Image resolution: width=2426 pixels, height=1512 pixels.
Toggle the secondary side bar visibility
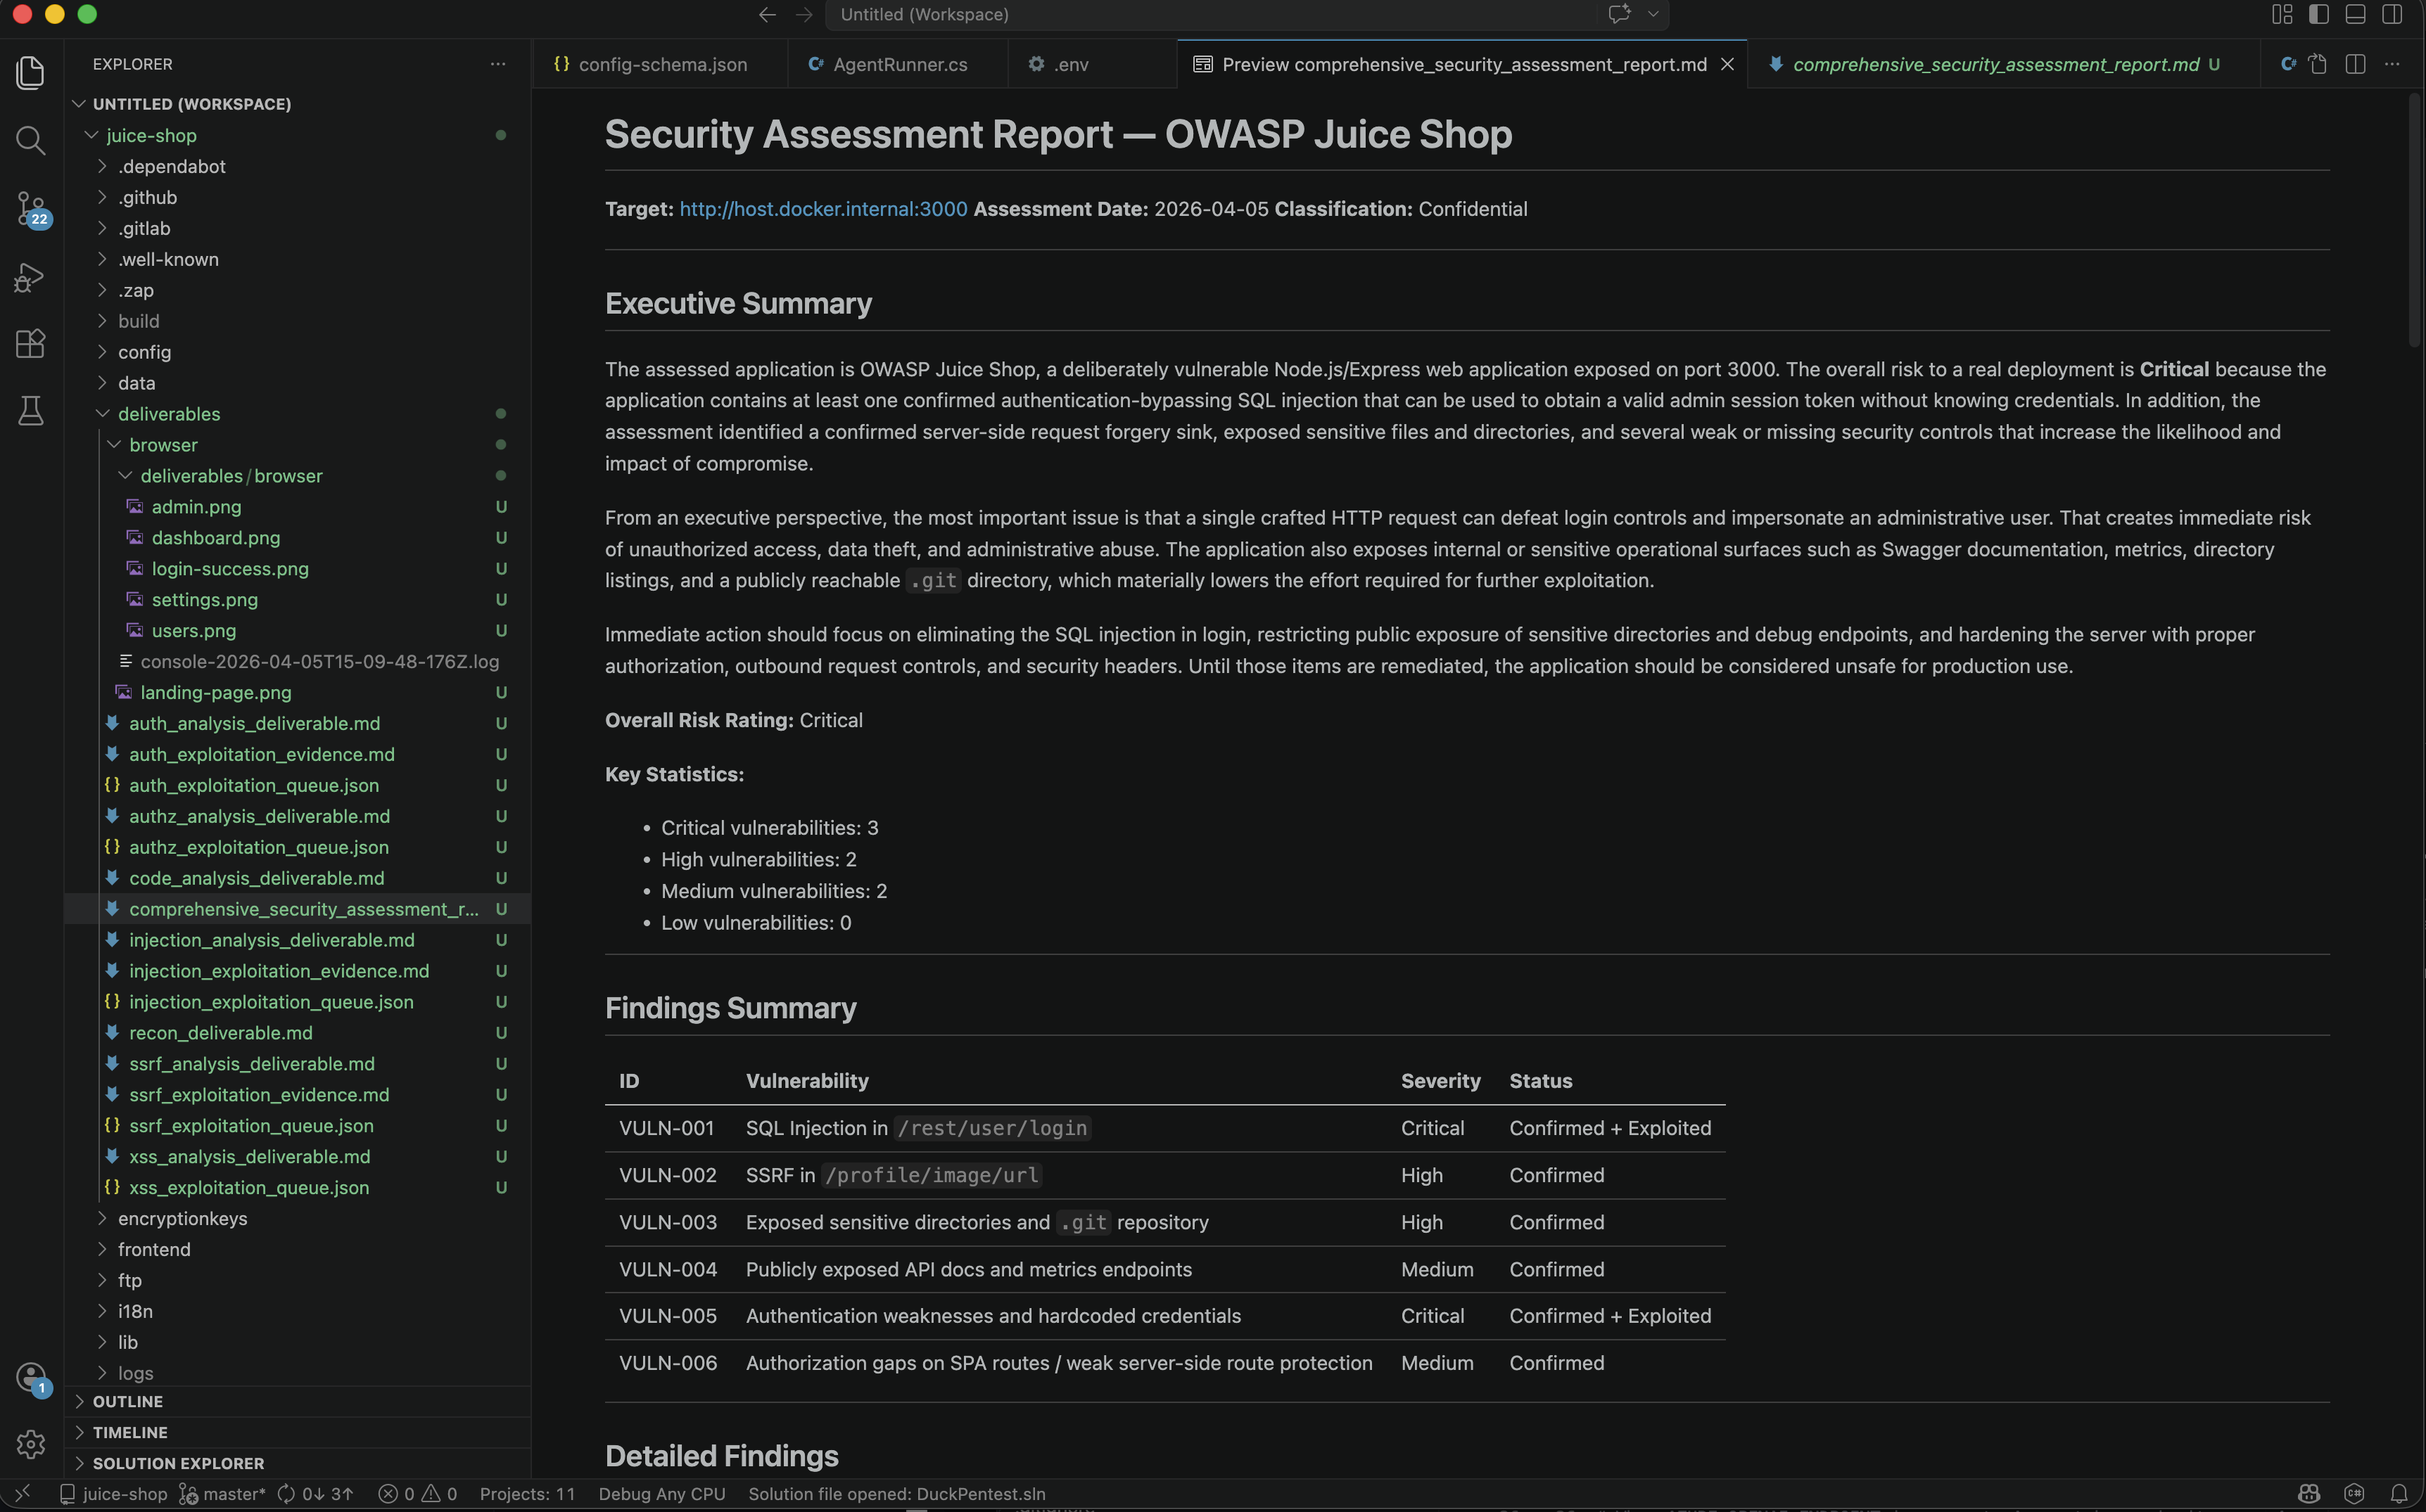click(x=2392, y=14)
